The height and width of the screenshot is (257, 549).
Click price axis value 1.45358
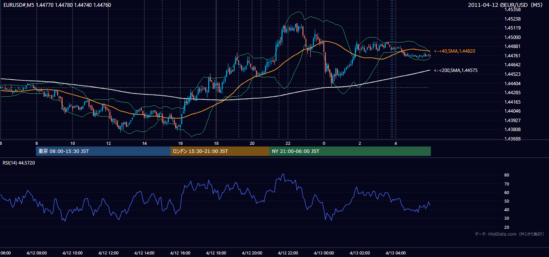(x=512, y=9)
